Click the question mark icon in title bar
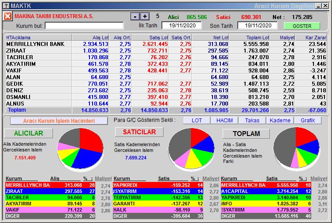This screenshot has height=223, width=332. coord(7,6)
